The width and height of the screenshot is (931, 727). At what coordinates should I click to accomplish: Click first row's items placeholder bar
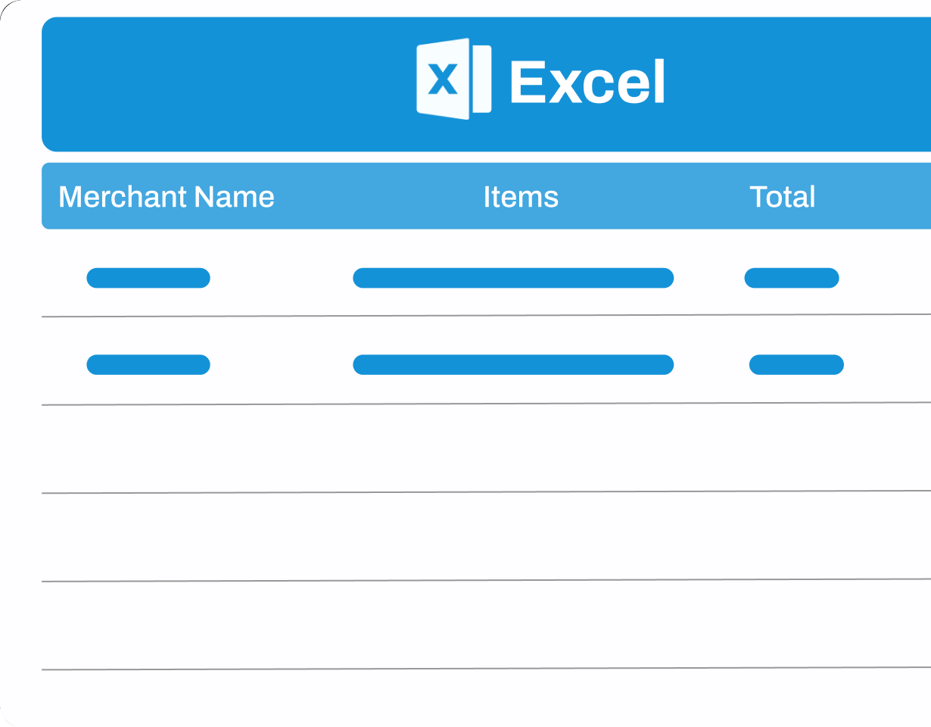513,278
